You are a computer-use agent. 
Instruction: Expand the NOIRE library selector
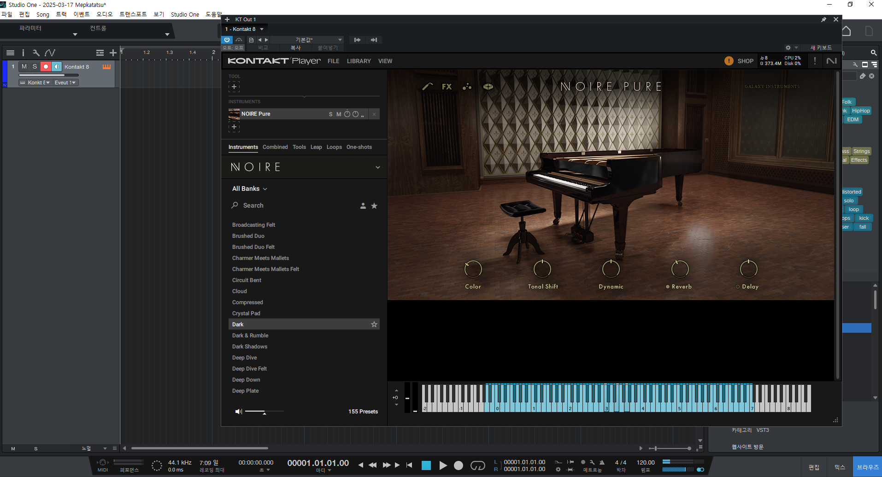click(x=377, y=167)
